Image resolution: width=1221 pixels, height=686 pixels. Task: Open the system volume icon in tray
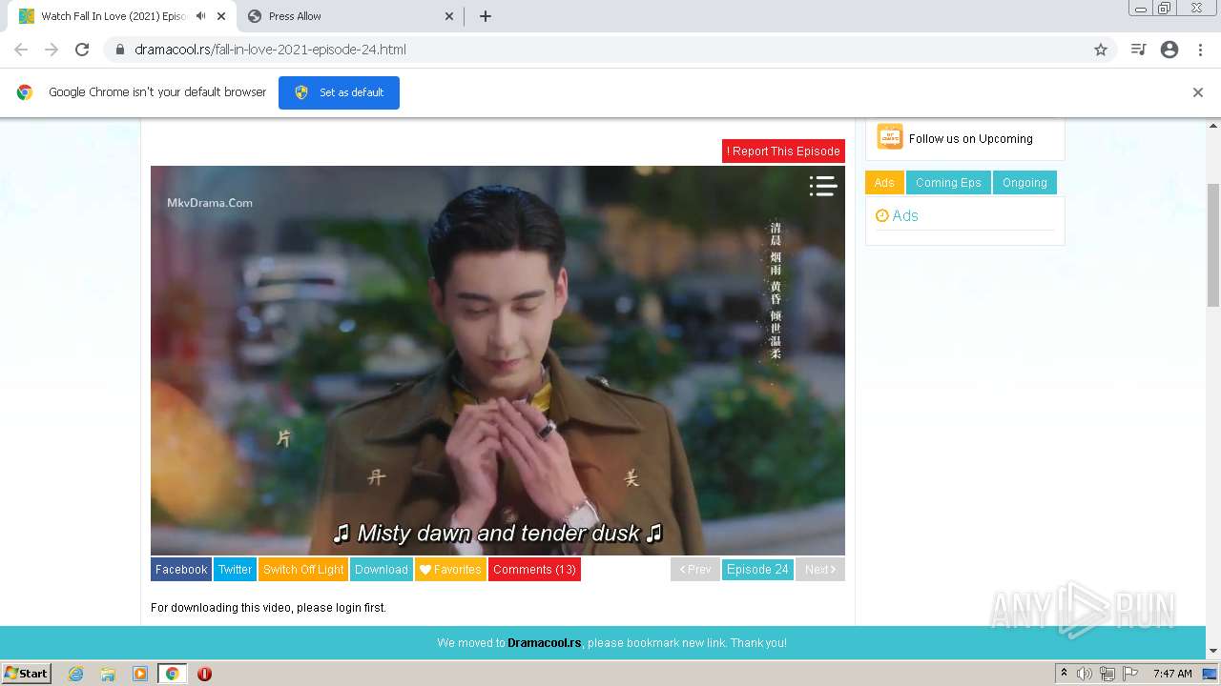[x=1085, y=674]
